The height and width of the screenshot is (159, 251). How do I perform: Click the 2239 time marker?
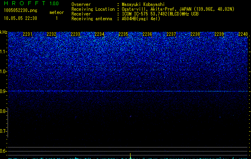click(x=219, y=34)
